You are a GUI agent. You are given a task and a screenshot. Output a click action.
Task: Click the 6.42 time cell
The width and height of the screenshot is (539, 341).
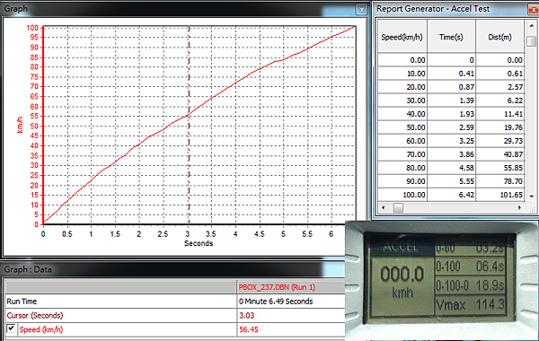pos(451,195)
